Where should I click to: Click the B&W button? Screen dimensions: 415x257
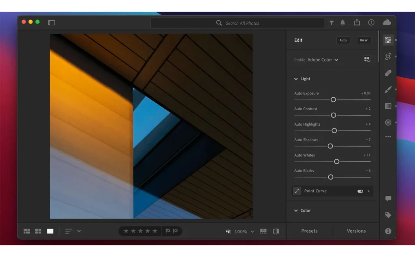pos(364,40)
